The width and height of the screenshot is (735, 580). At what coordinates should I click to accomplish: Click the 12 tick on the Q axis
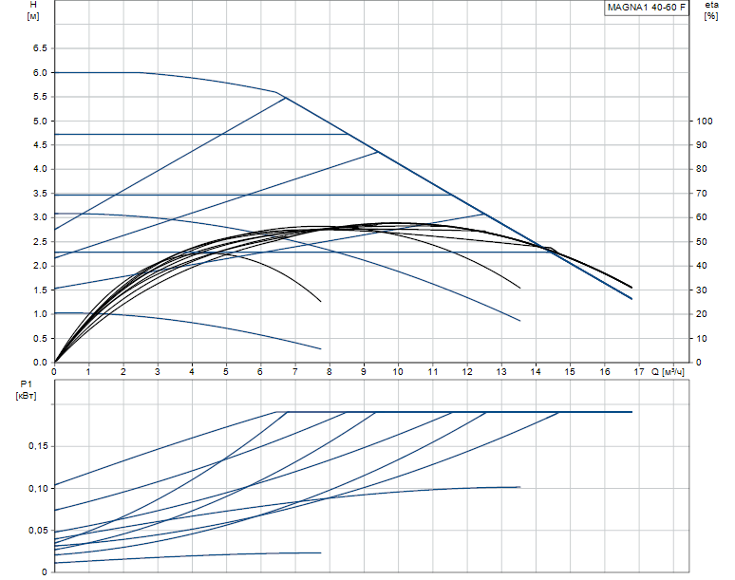coord(467,372)
